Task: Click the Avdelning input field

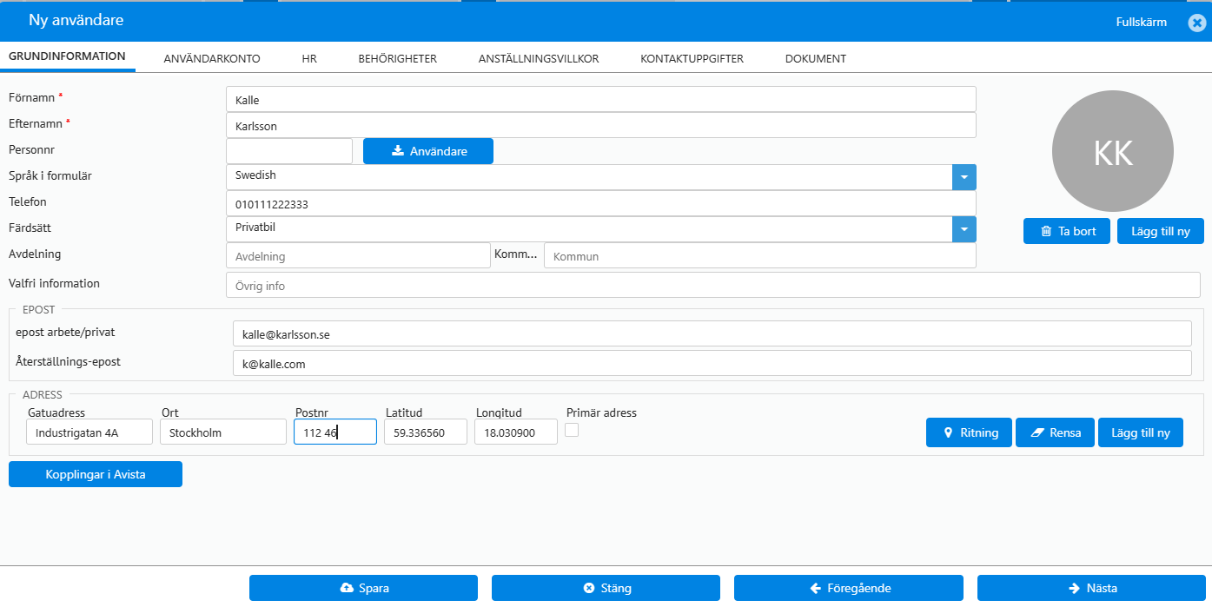Action: [x=358, y=255]
